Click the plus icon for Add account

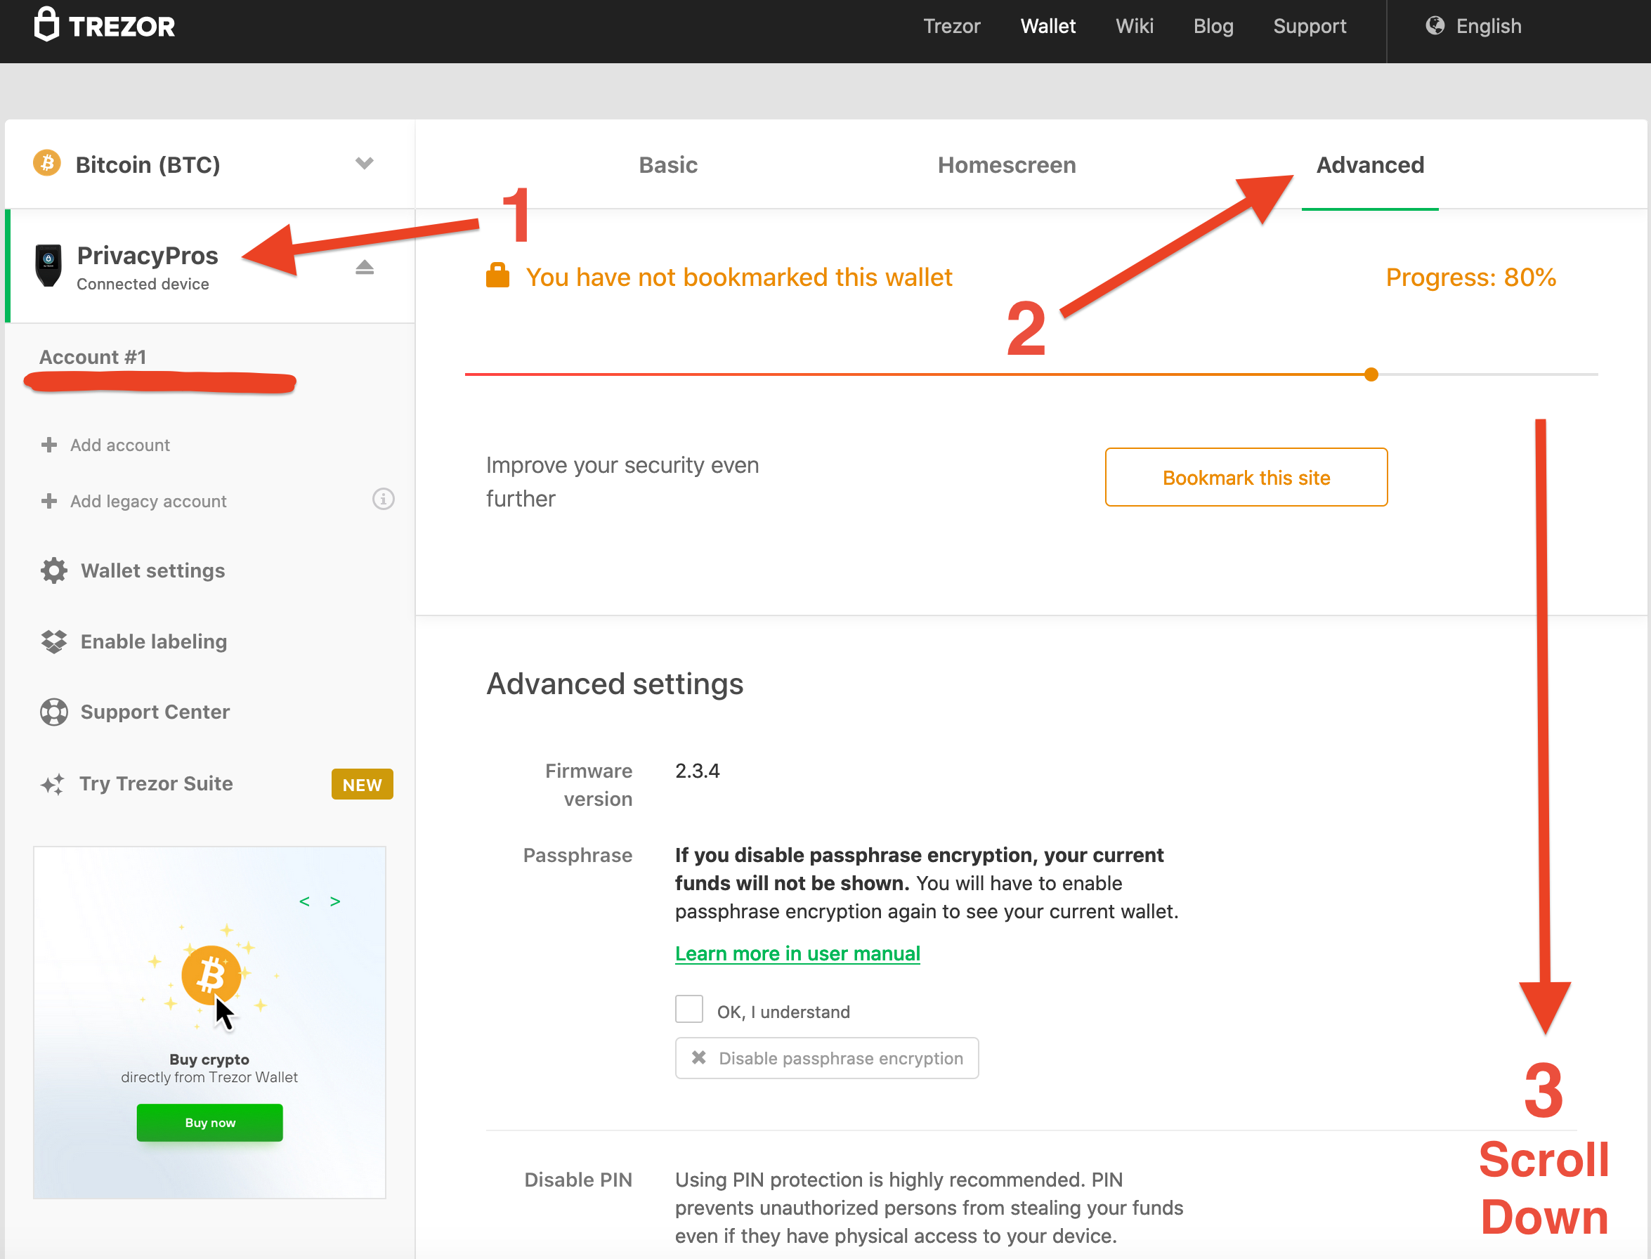(48, 445)
